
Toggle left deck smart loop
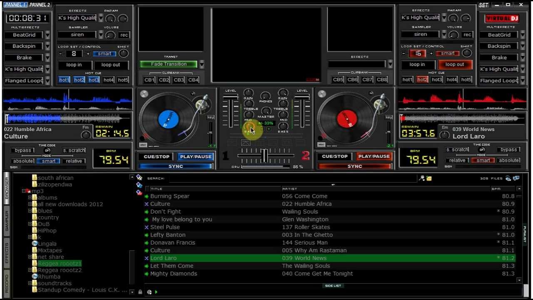[105, 54]
